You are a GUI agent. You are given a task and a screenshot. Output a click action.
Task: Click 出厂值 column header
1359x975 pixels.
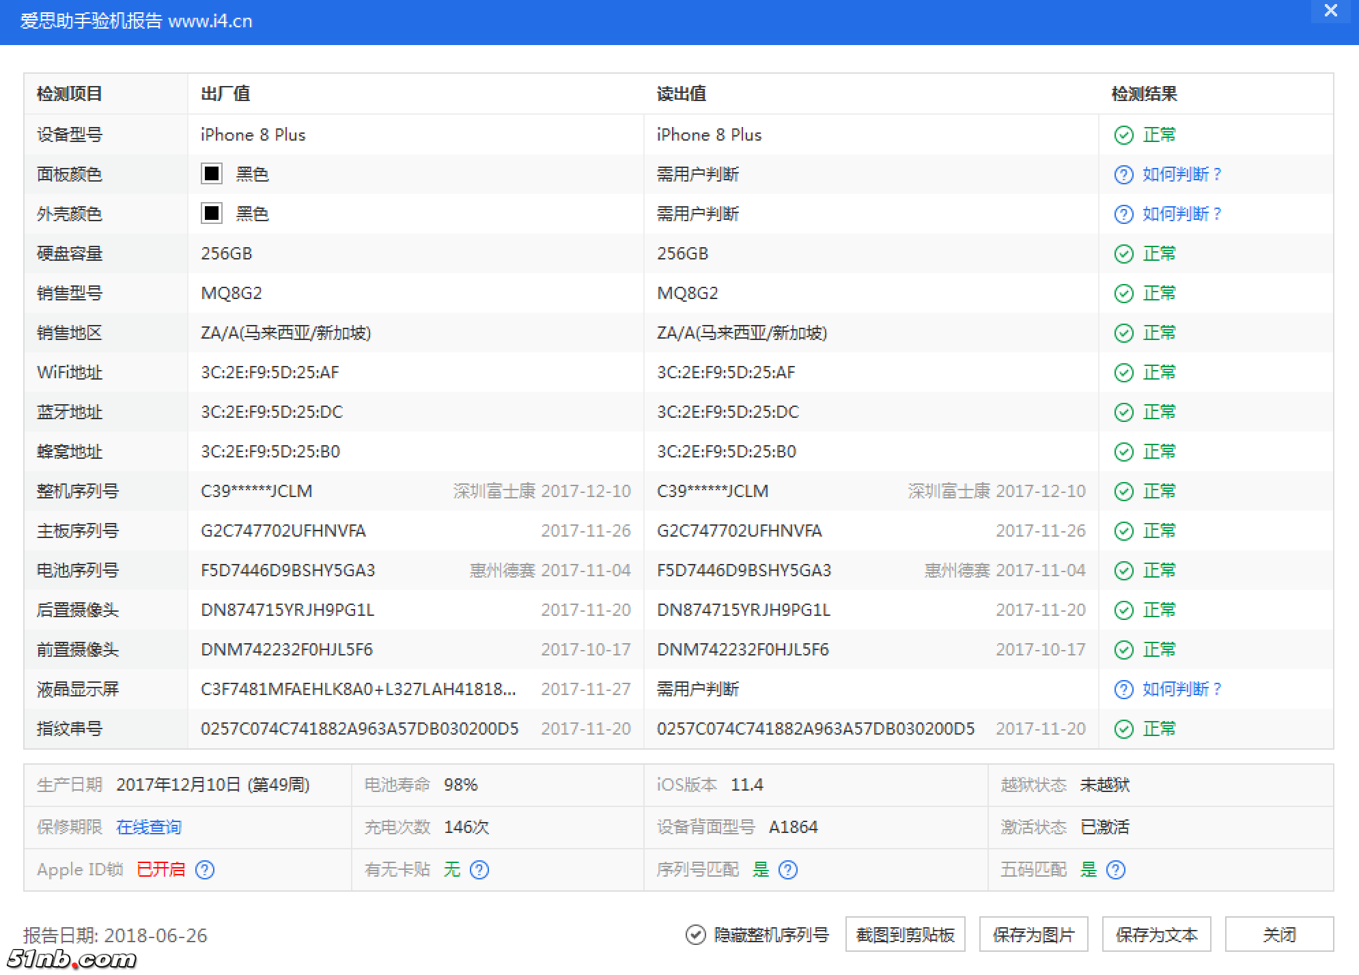pos(225,94)
